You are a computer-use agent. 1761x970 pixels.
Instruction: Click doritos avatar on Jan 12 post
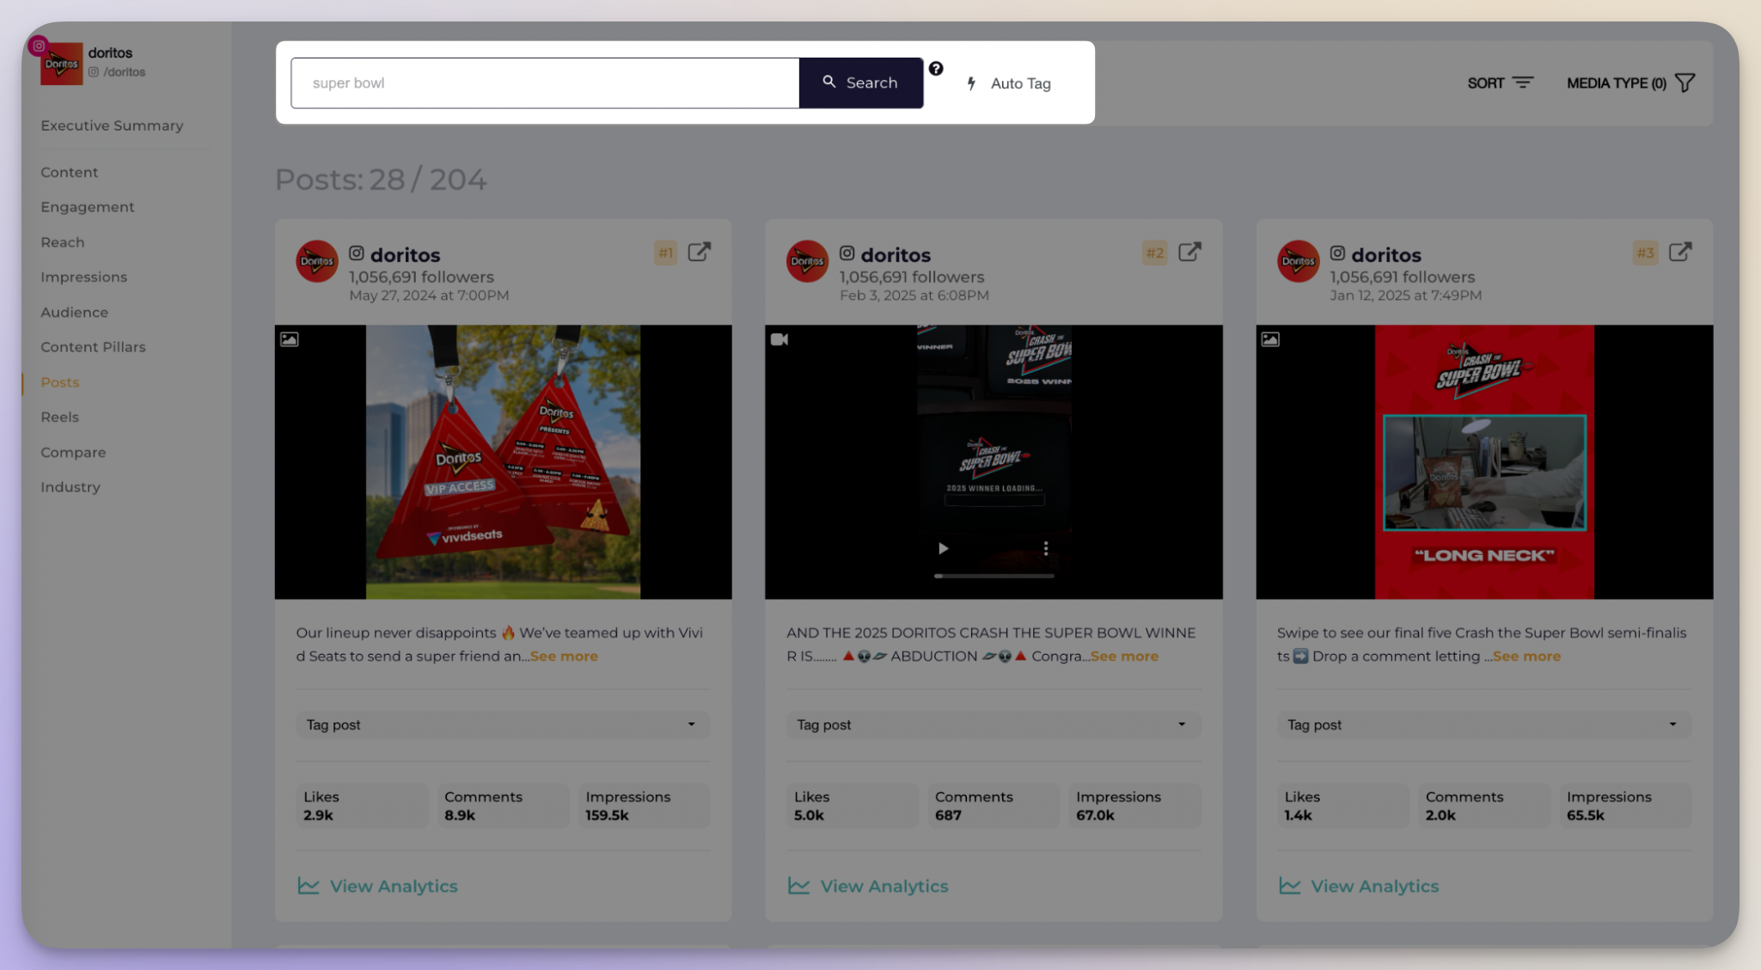tap(1298, 261)
